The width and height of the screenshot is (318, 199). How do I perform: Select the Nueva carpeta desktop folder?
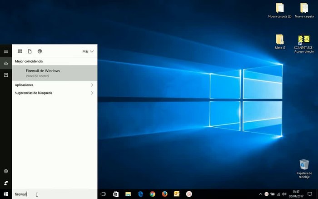click(x=304, y=10)
